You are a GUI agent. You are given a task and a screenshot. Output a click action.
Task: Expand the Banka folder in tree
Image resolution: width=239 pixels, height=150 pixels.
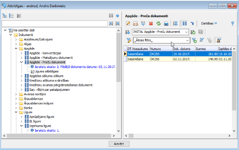[16, 108]
